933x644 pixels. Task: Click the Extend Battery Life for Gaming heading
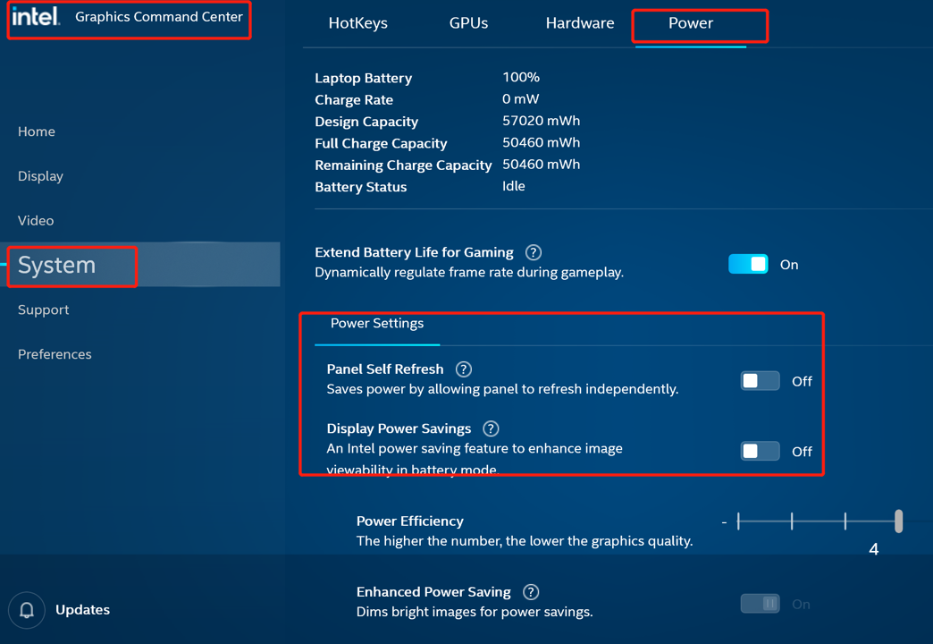pos(414,252)
